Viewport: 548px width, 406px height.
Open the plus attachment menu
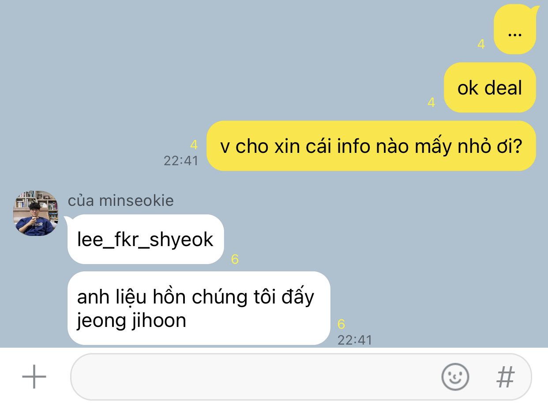[x=34, y=377]
